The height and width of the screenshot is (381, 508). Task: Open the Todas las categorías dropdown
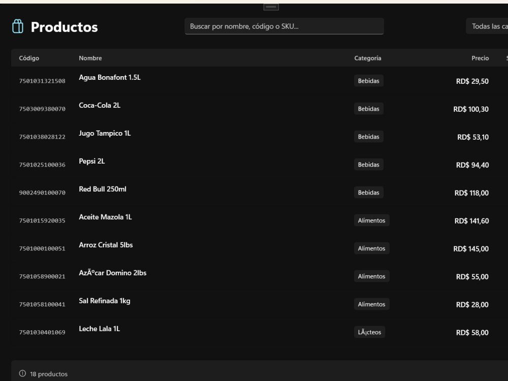[x=487, y=26]
